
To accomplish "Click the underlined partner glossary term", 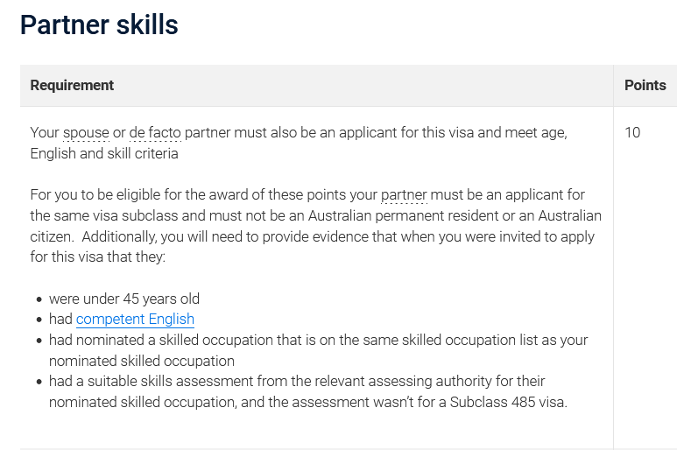I will 404,195.
